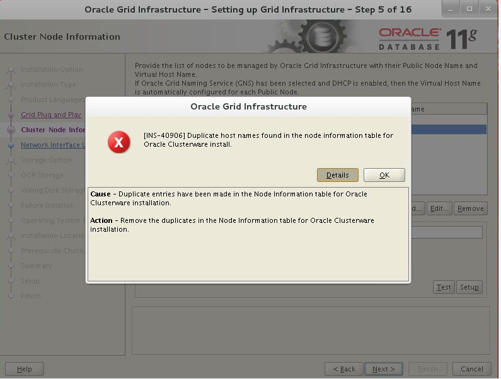
Task: Click the disabled Finish button
Action: [429, 370]
